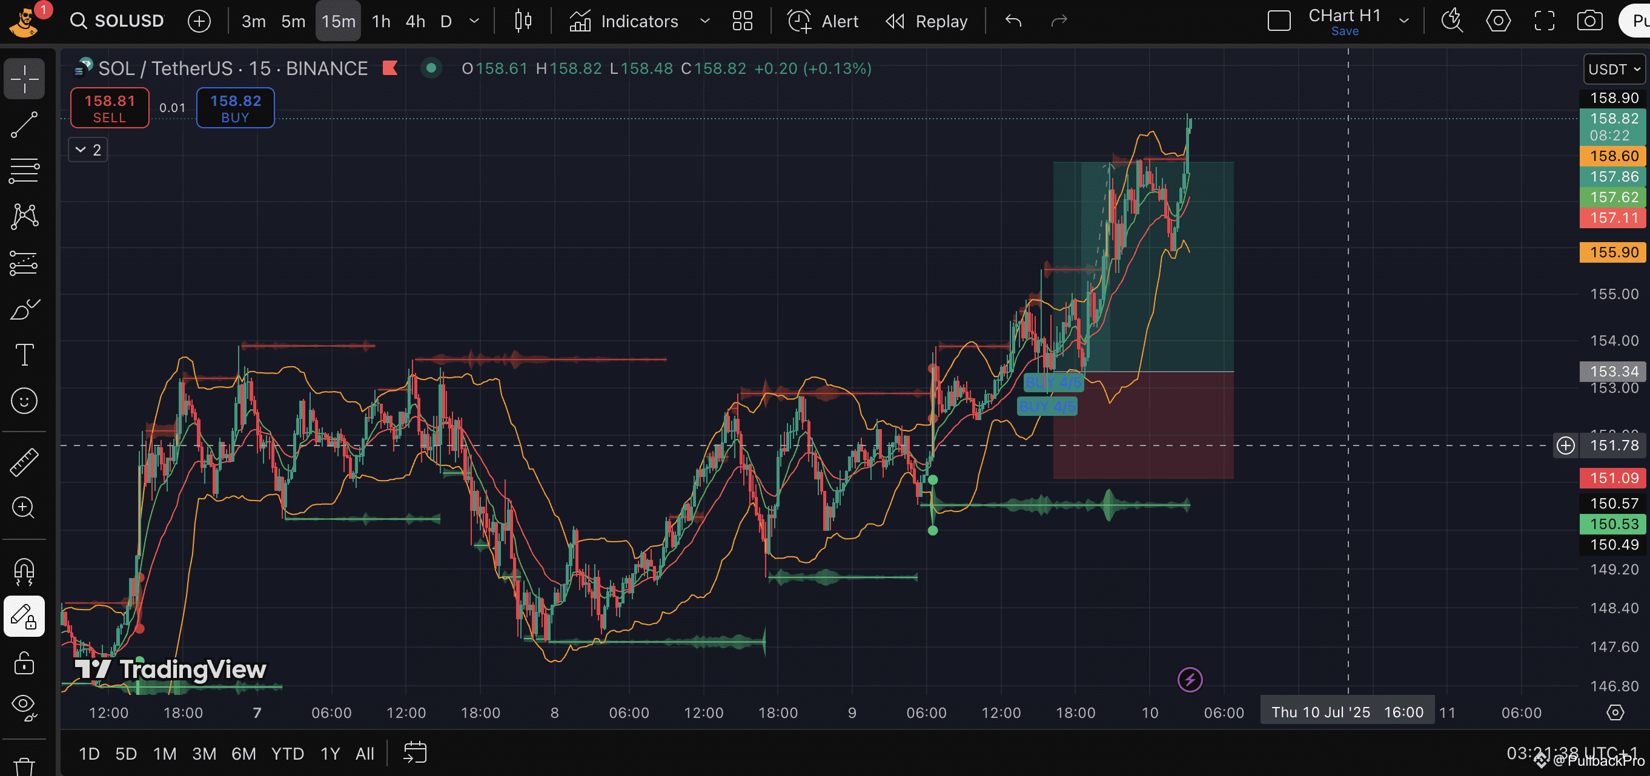
Task: Select the brush drawing tool
Action: coord(24,309)
